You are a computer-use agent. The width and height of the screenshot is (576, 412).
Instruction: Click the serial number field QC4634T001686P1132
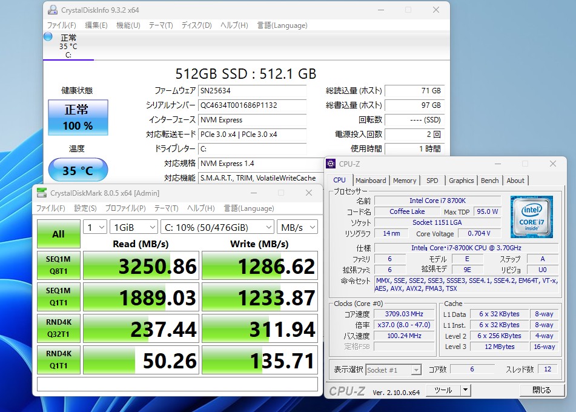pos(253,105)
